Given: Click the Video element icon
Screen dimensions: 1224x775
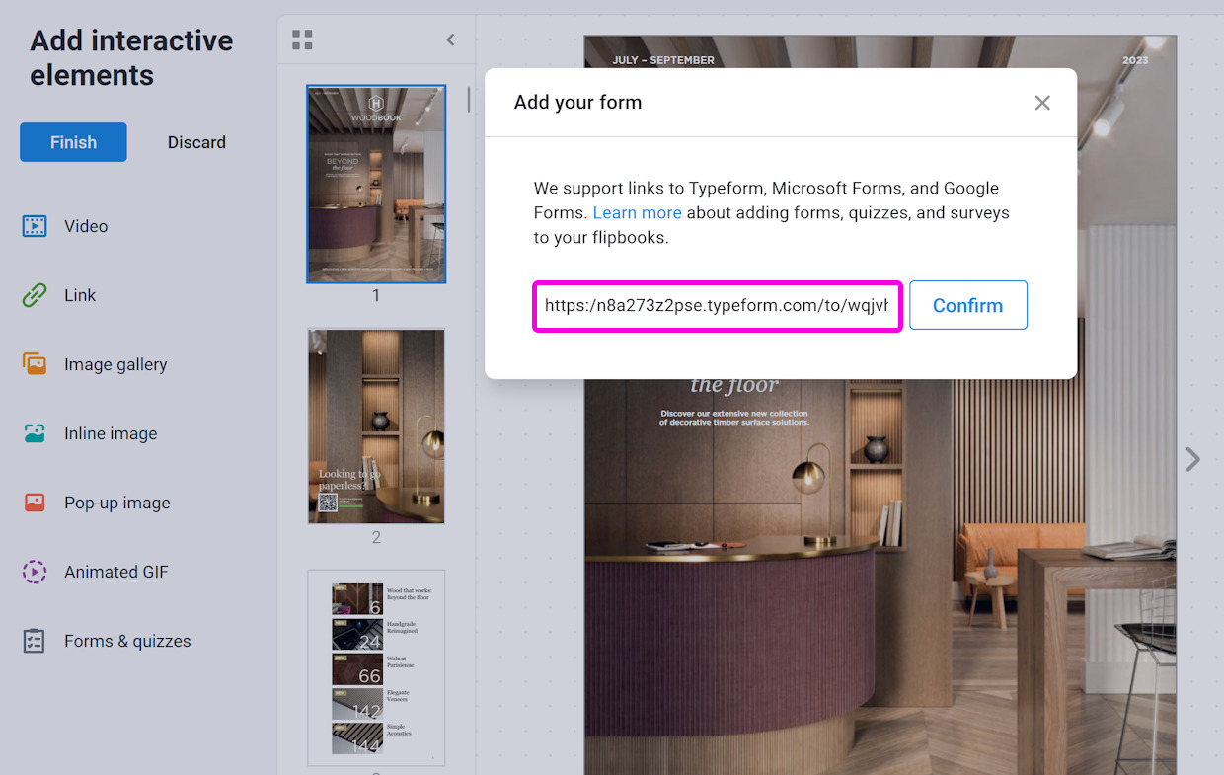Looking at the screenshot, I should click(x=35, y=226).
